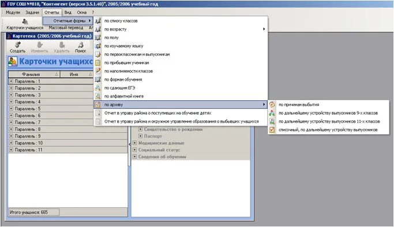Open the ? help menu

click(x=93, y=12)
